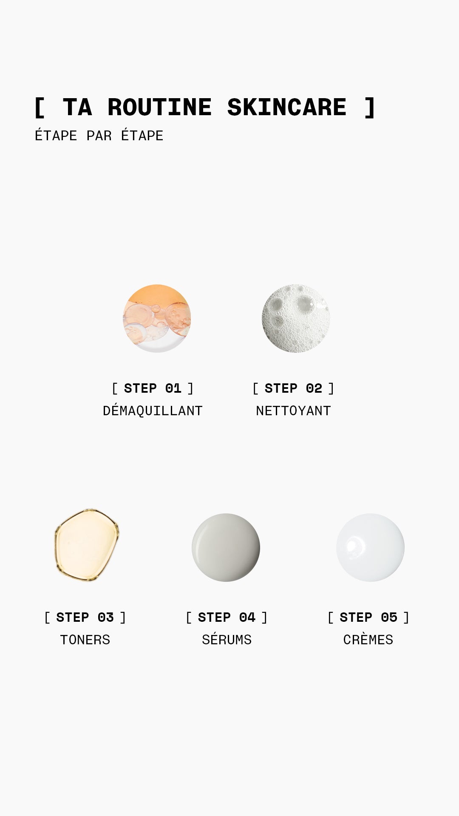
Task: Select the yellow toner gel blob
Action: [x=87, y=545]
